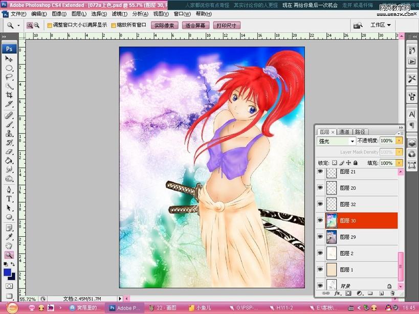Open the 工作区 workspace dropdown

(381, 25)
